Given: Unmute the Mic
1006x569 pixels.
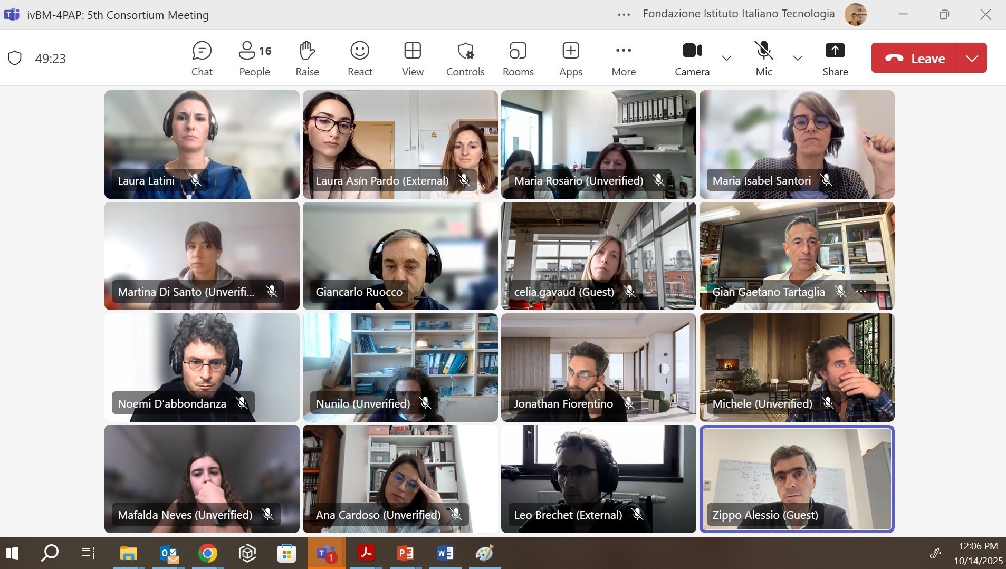Looking at the screenshot, I should [x=763, y=59].
